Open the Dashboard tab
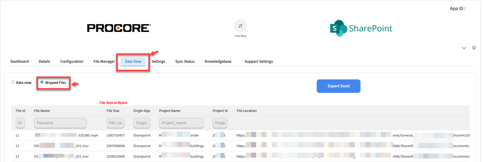 click(19, 62)
